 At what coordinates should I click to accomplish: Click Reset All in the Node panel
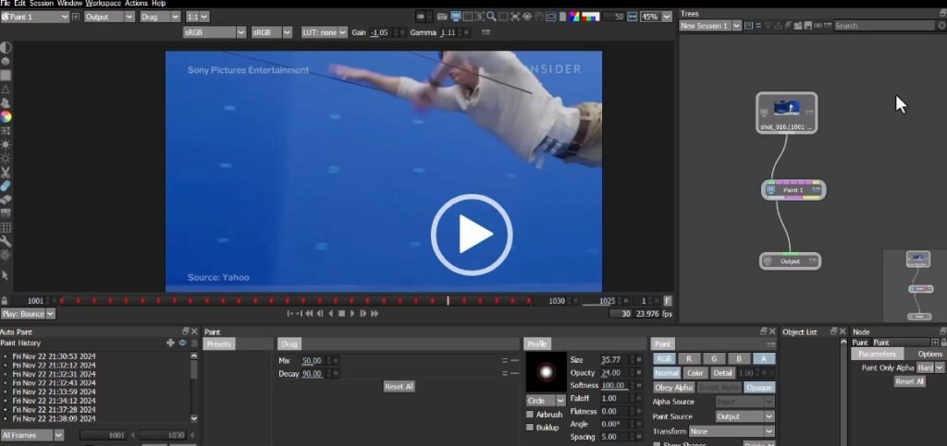click(x=910, y=381)
